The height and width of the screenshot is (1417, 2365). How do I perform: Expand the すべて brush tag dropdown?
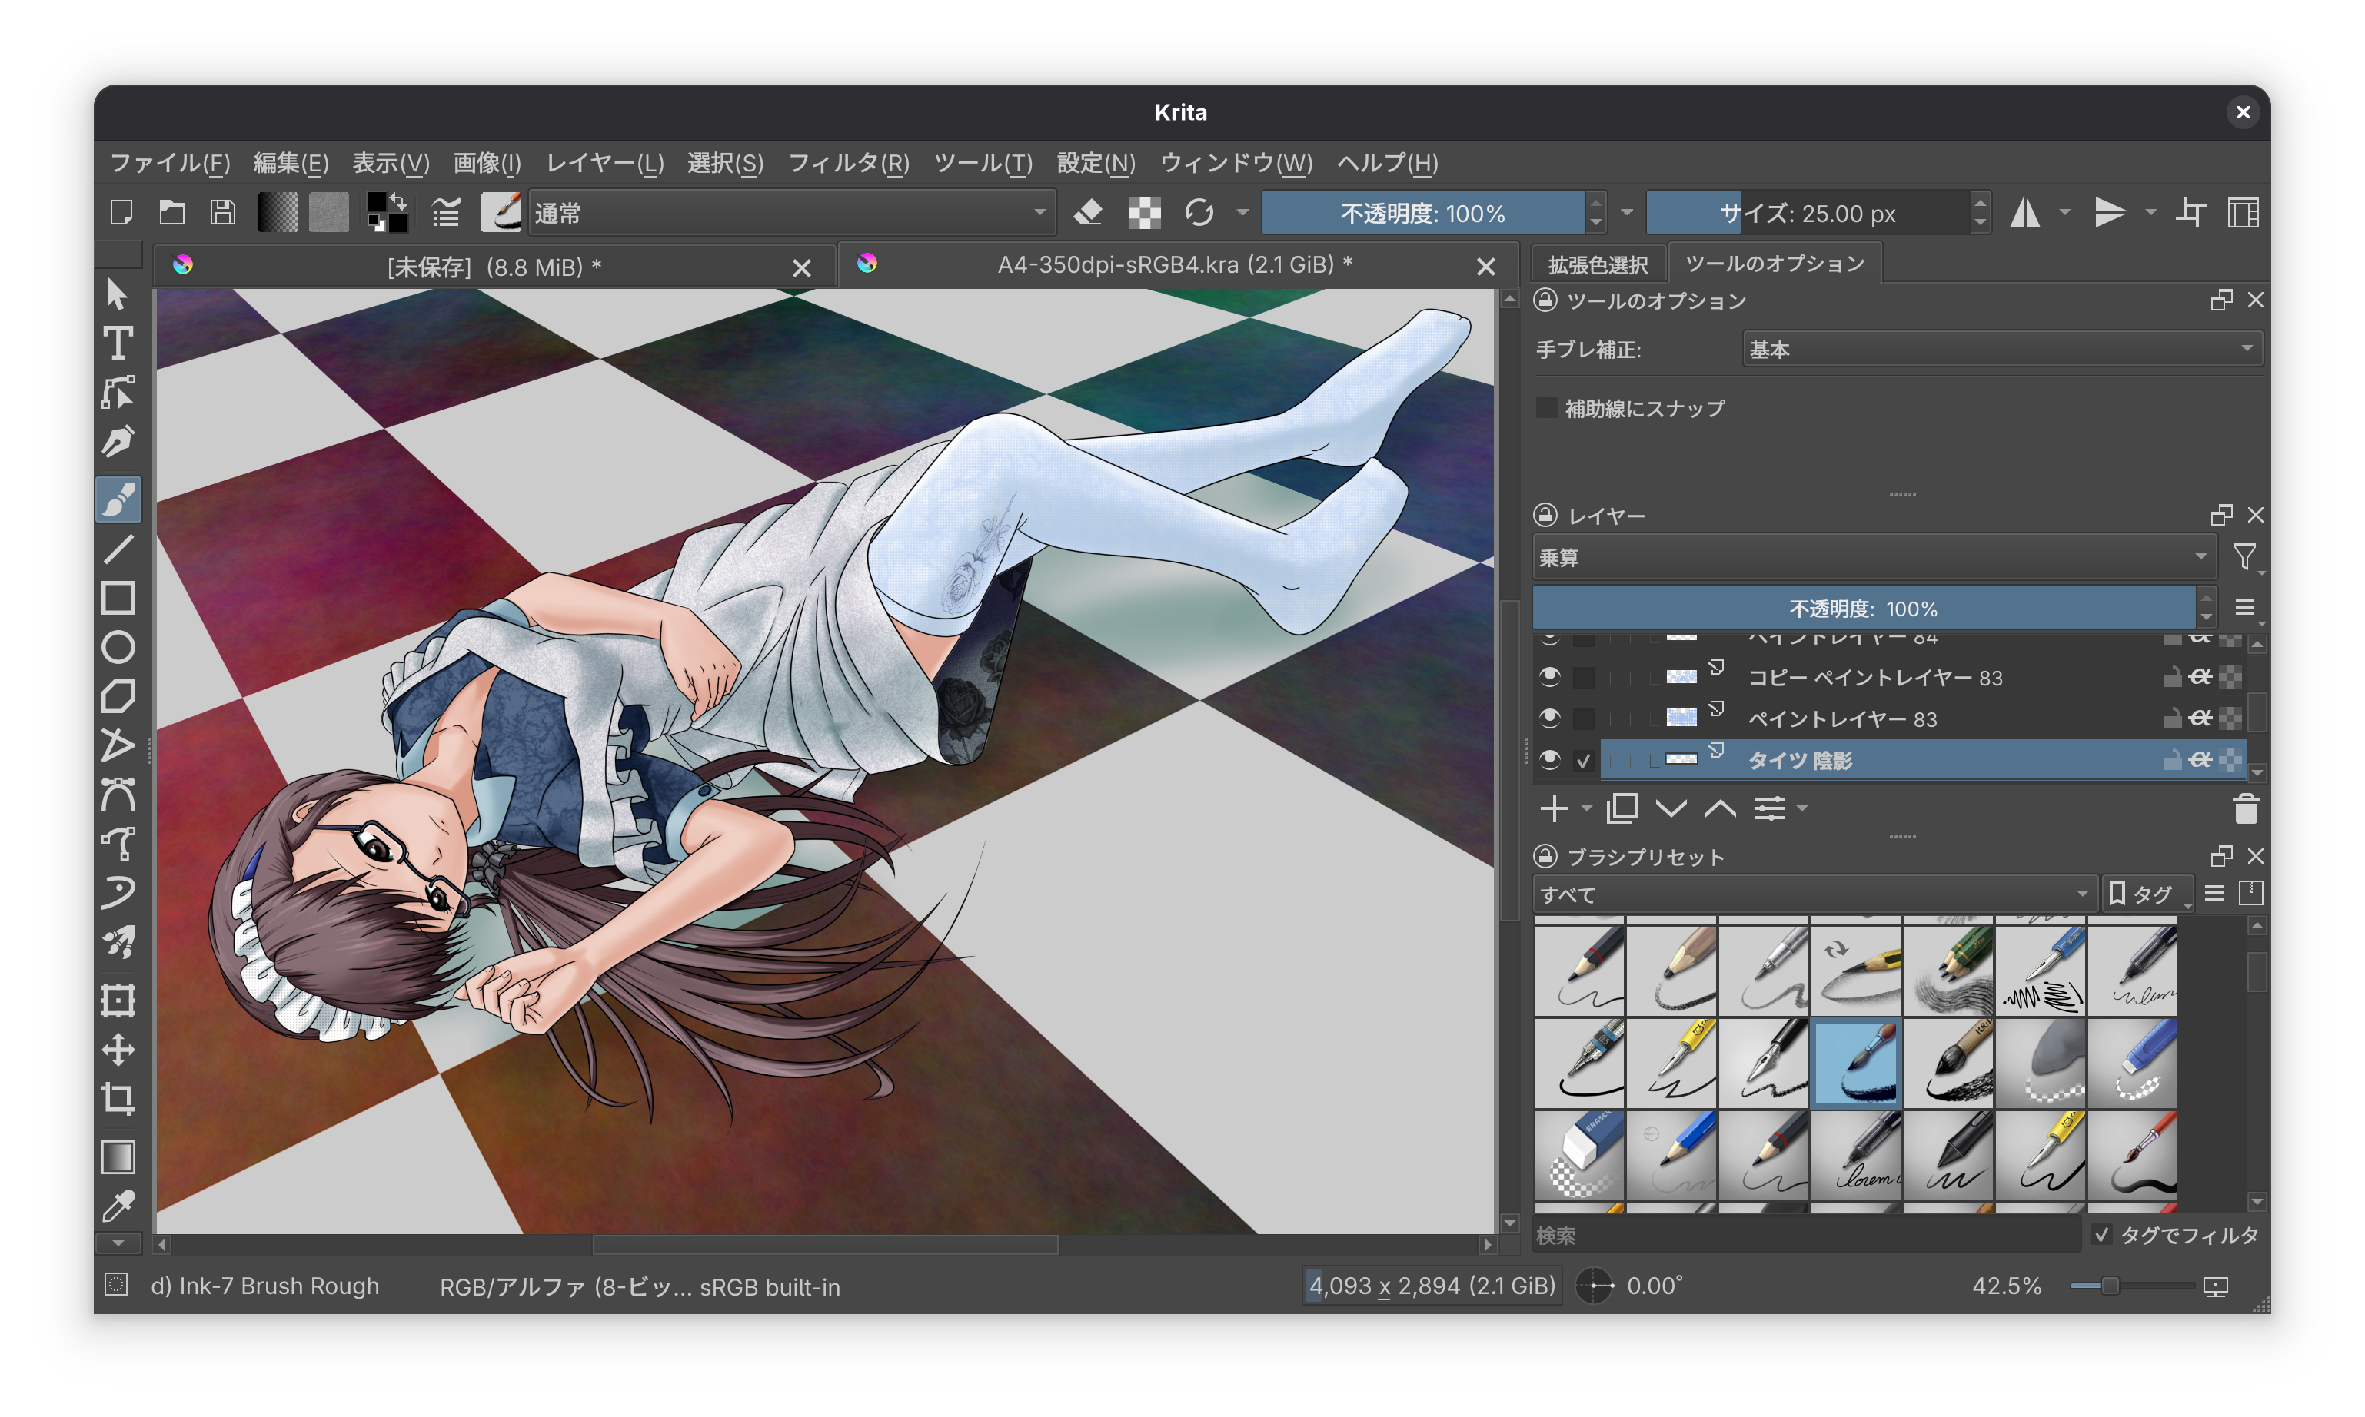pos(1814,894)
